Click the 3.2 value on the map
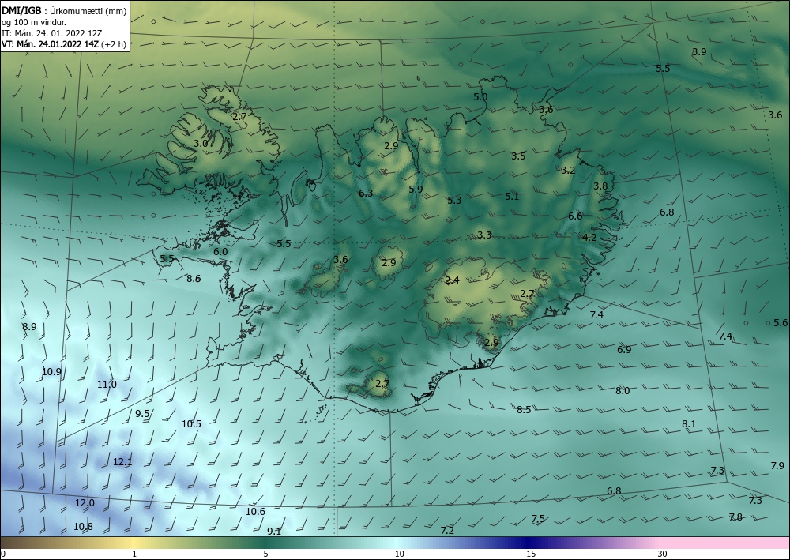Image resolution: width=790 pixels, height=560 pixels. point(568,171)
